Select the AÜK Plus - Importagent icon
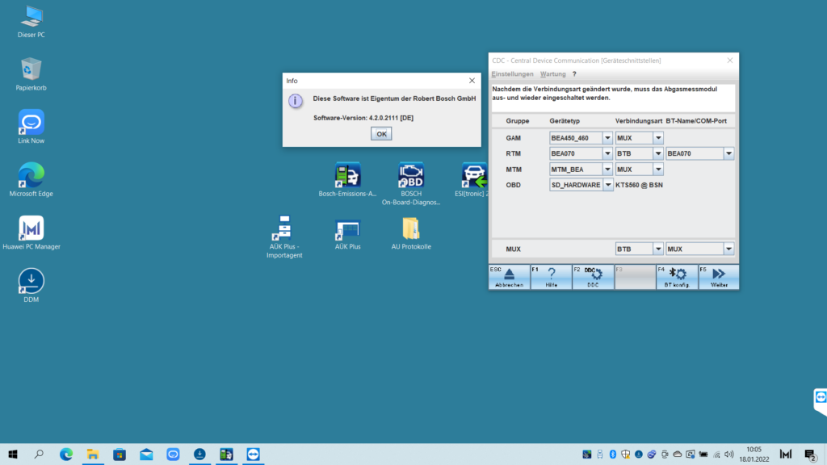This screenshot has width=827, height=465. pos(284,237)
